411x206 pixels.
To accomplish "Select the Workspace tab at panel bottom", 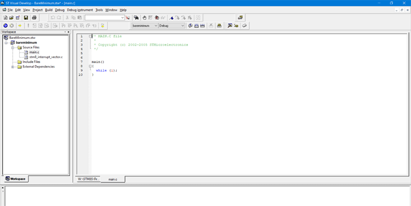I will [x=15, y=179].
